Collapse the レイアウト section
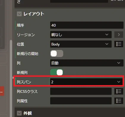Screen dimensions: 125x117 click(x=19, y=14)
